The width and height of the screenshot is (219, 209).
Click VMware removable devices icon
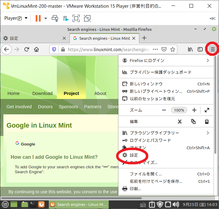[66, 18]
